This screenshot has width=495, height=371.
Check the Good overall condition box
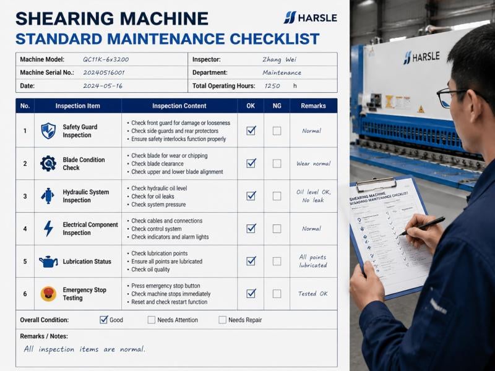(103, 320)
